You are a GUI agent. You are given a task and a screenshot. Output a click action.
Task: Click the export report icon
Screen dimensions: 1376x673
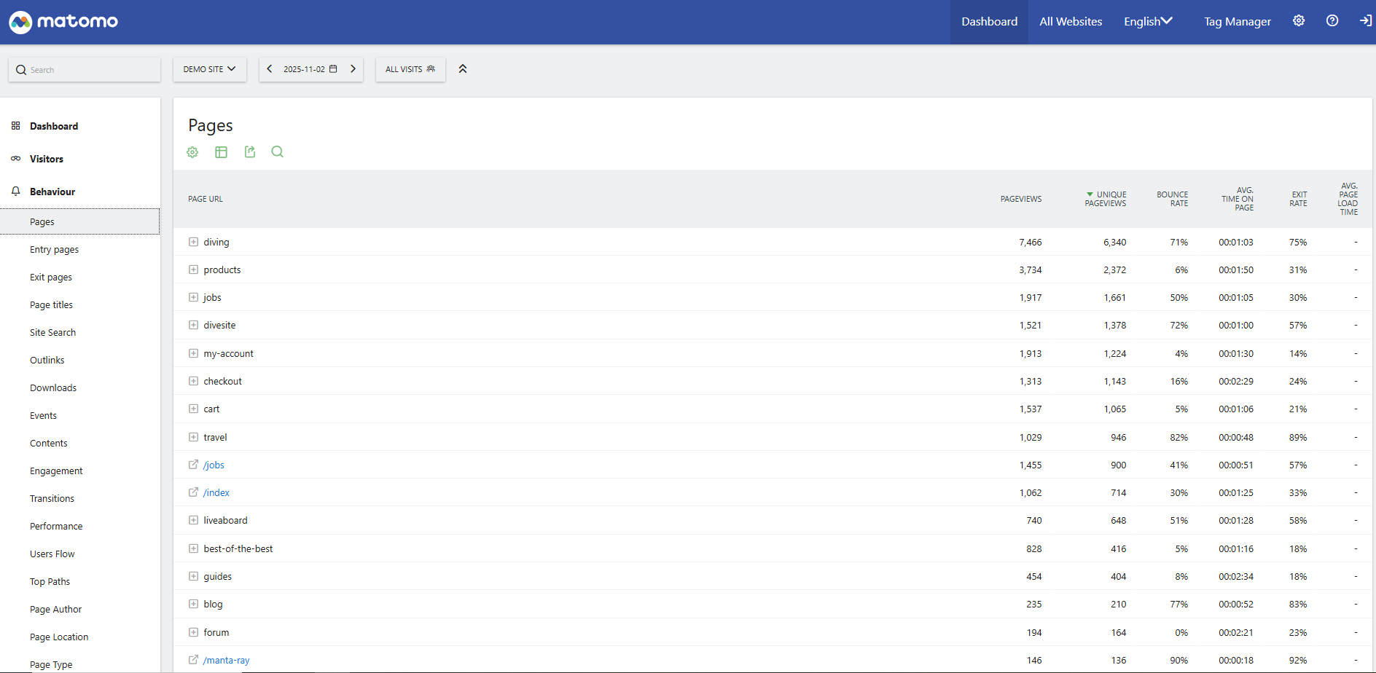pyautogui.click(x=250, y=152)
